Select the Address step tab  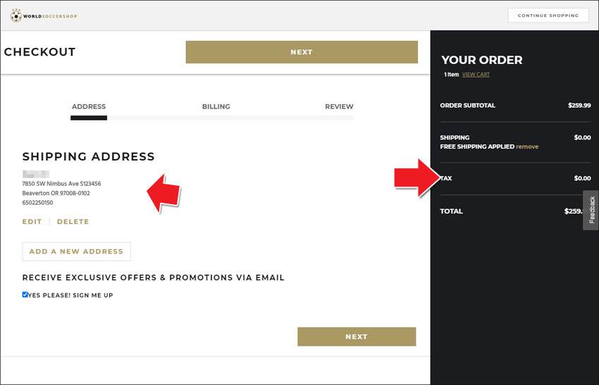tap(89, 106)
